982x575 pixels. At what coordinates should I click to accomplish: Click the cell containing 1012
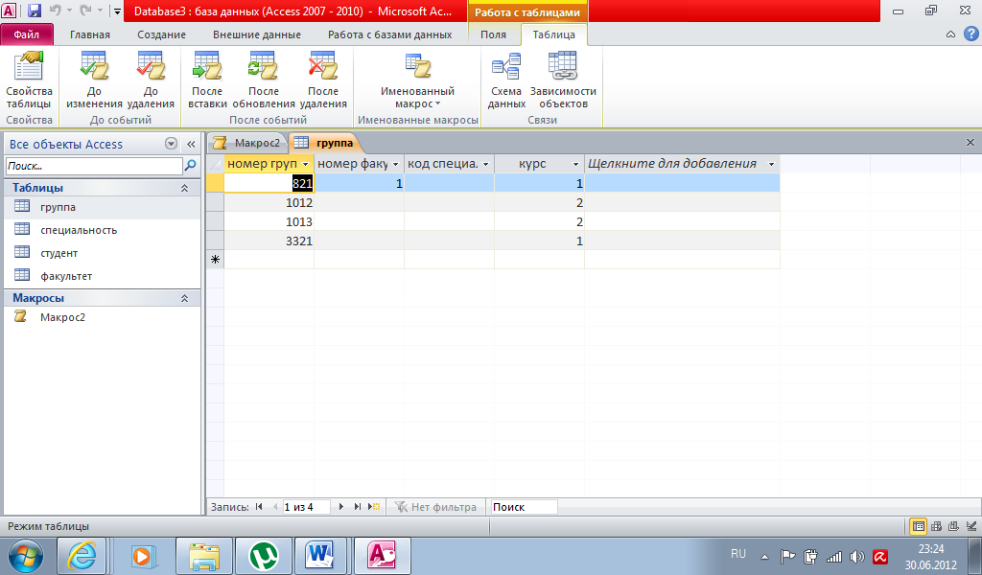269,203
